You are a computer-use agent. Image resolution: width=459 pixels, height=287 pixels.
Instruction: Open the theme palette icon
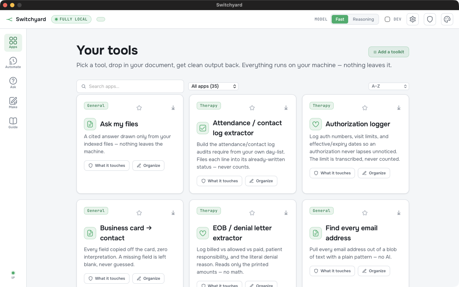(447, 19)
